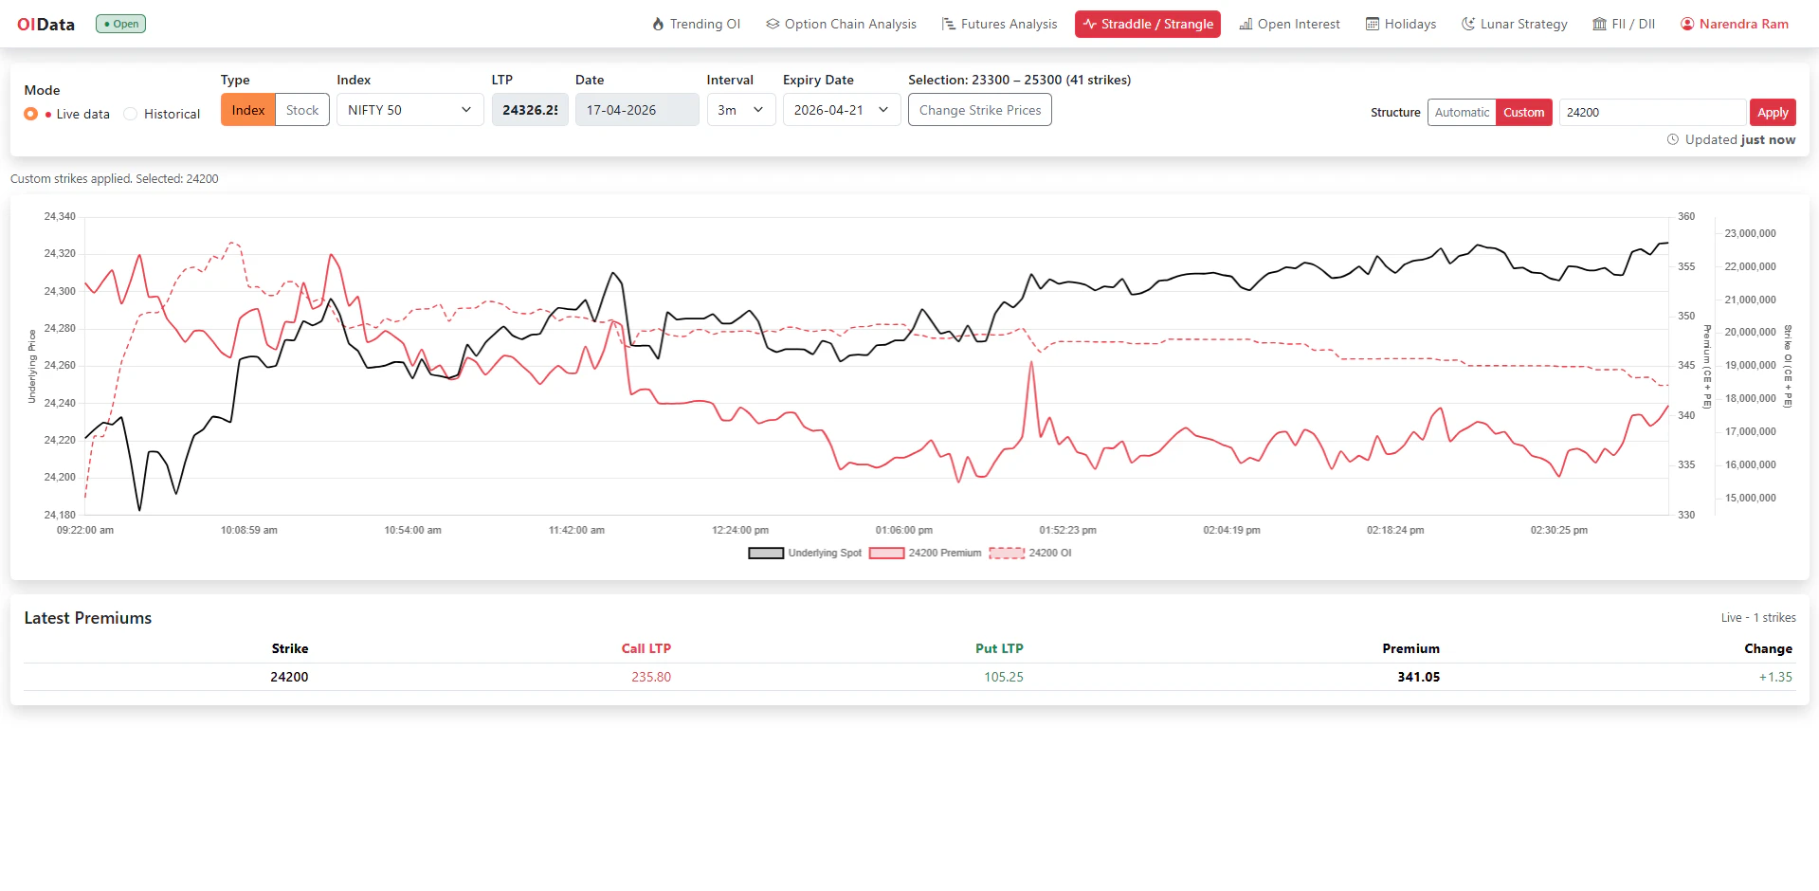Click the Futures Analysis icon
1819x891 pixels.
pyautogui.click(x=948, y=24)
